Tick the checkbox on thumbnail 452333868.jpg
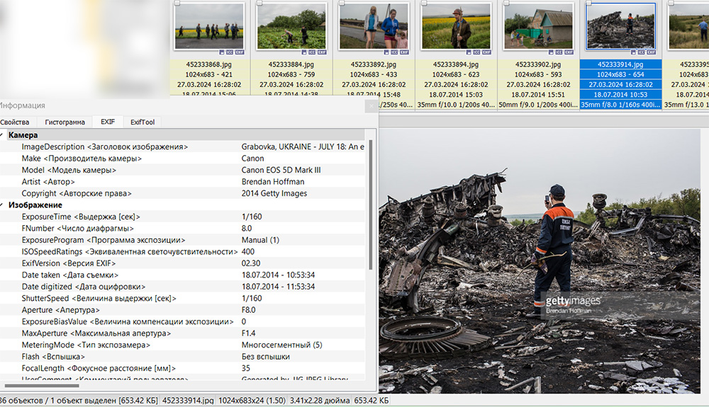709x407 pixels. click(177, 3)
